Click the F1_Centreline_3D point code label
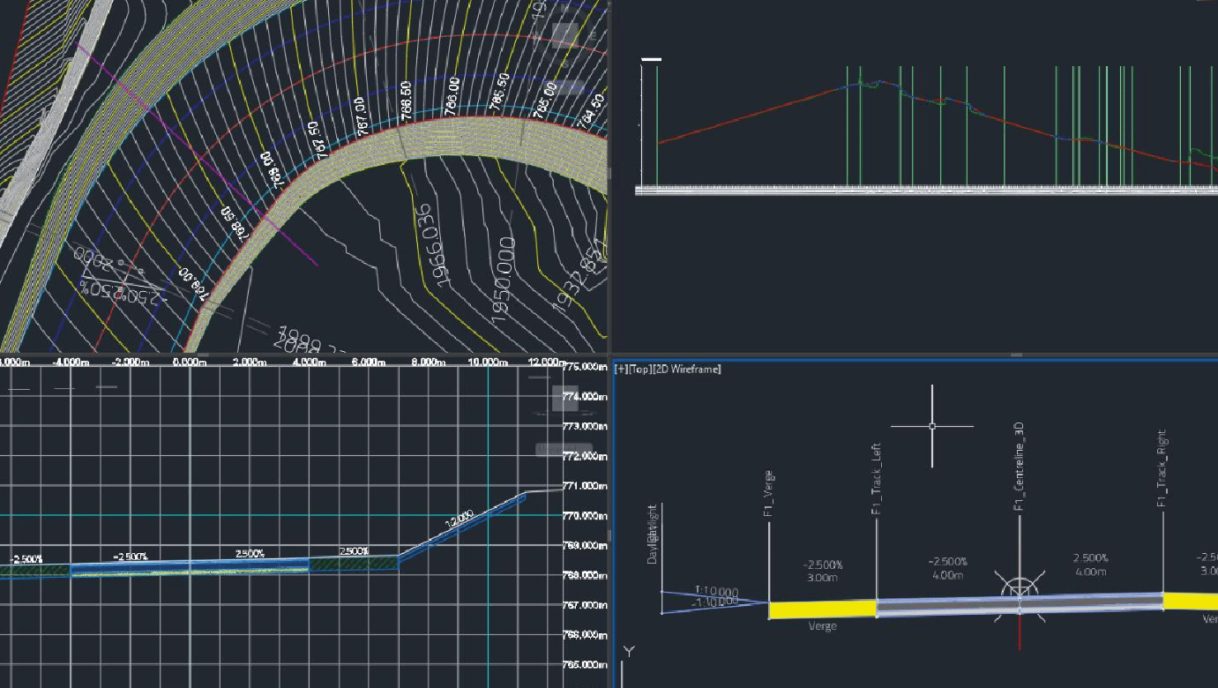This screenshot has height=688, width=1218. pos(1020,466)
